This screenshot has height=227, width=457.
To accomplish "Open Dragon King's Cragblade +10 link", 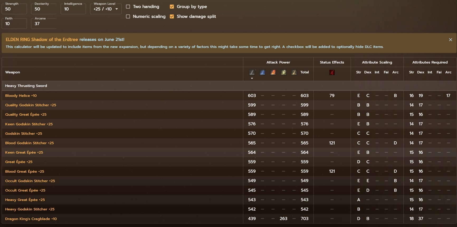I will point(31,219).
